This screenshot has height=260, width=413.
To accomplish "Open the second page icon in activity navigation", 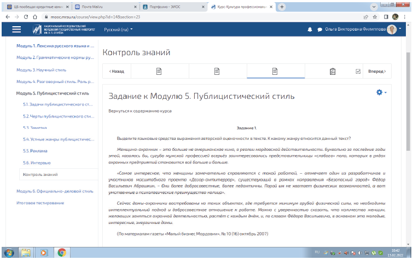I will pos(217,71).
